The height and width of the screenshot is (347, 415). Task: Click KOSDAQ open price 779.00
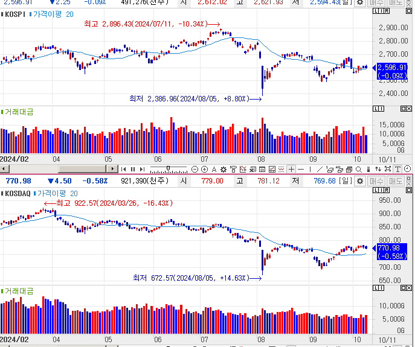pyautogui.click(x=212, y=181)
